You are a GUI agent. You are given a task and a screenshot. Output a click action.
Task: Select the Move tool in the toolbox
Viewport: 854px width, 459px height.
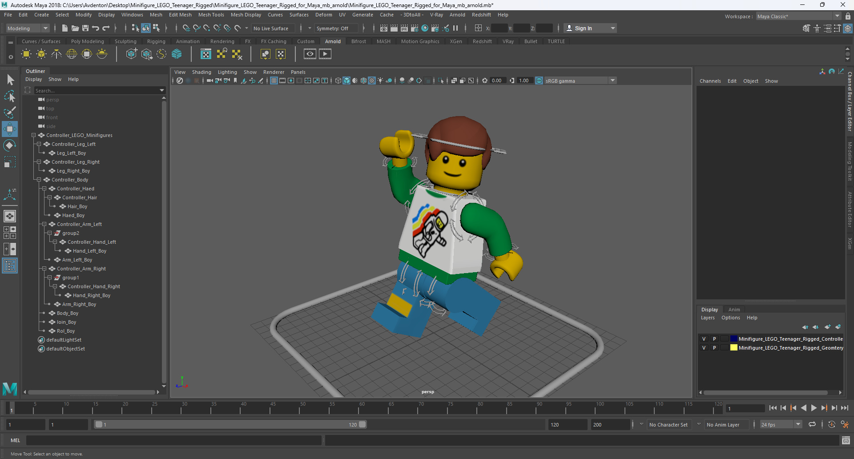point(10,129)
